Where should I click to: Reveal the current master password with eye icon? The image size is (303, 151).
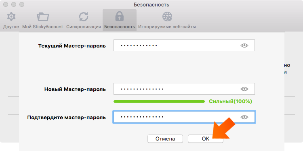244,46
